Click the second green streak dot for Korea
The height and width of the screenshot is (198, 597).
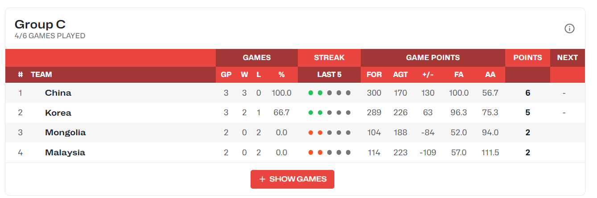tap(320, 113)
